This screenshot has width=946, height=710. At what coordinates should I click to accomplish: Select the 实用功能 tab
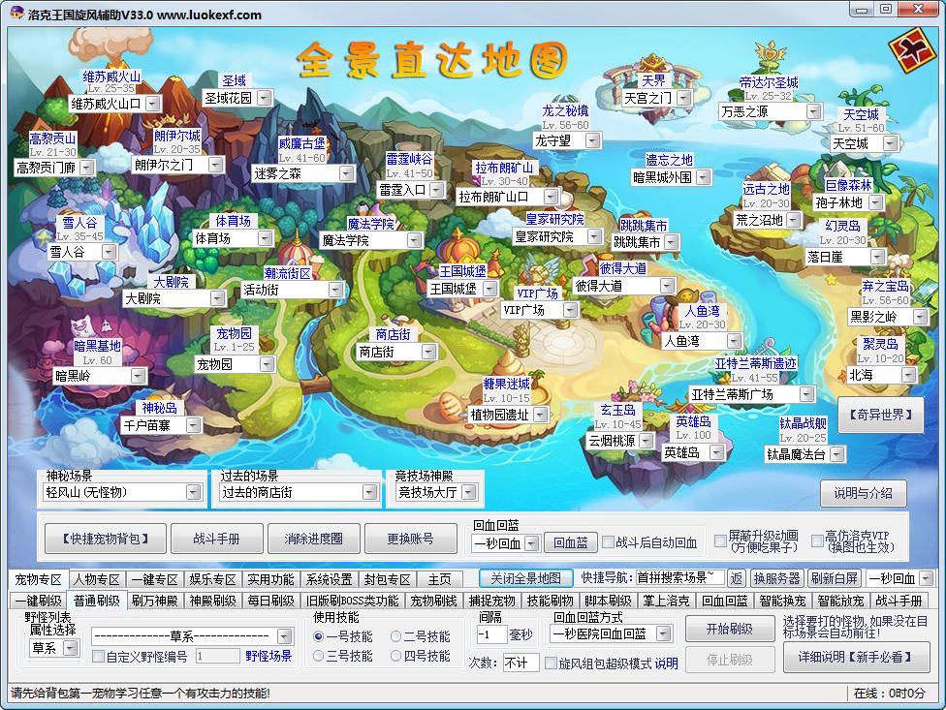pyautogui.click(x=270, y=580)
